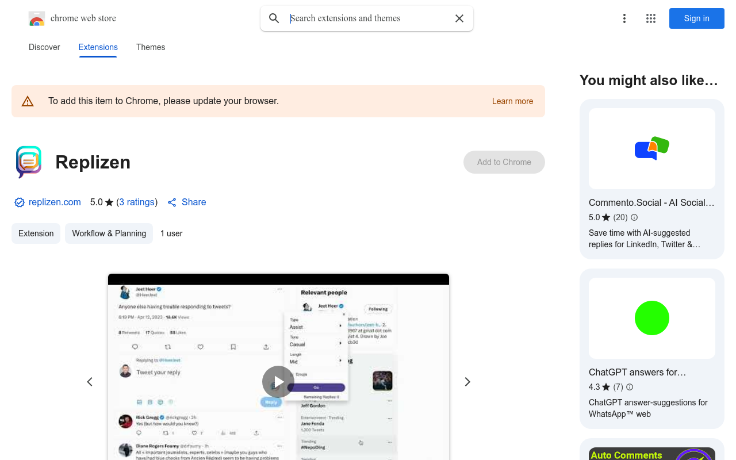
Task: Focus the search extensions and themes field
Action: 368,18
